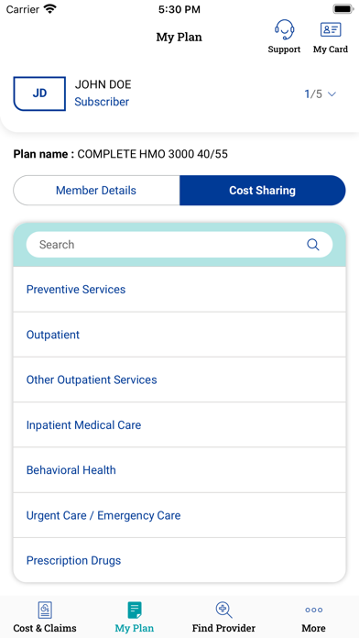Tap the More dots icon
This screenshot has width=359, height=638.
(313, 610)
